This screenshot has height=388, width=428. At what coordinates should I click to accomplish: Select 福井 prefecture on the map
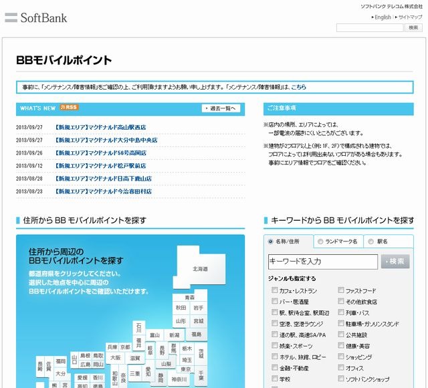pos(139,343)
